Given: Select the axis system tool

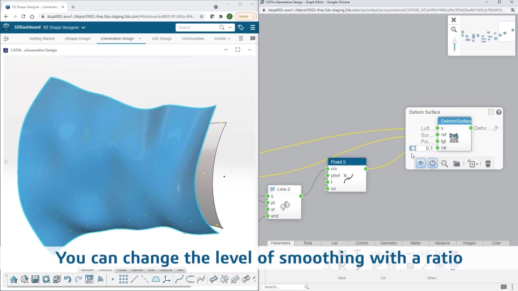Looking at the screenshot, I should [167, 280].
